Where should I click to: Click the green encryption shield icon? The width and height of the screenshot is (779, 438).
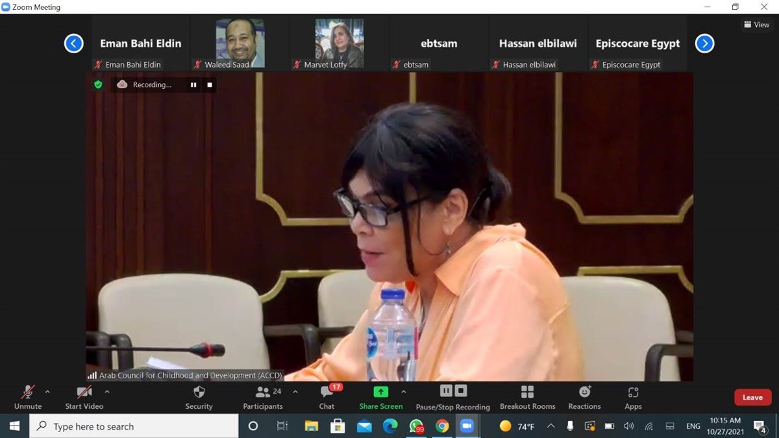[x=98, y=84]
